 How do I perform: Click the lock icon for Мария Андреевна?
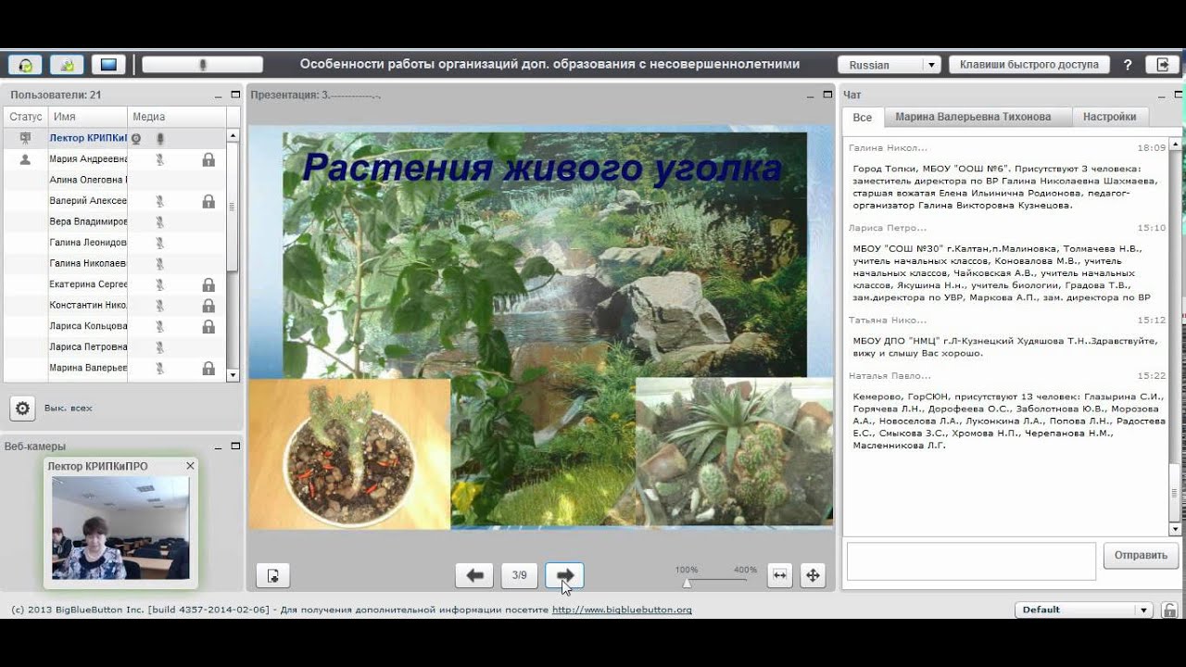(208, 159)
